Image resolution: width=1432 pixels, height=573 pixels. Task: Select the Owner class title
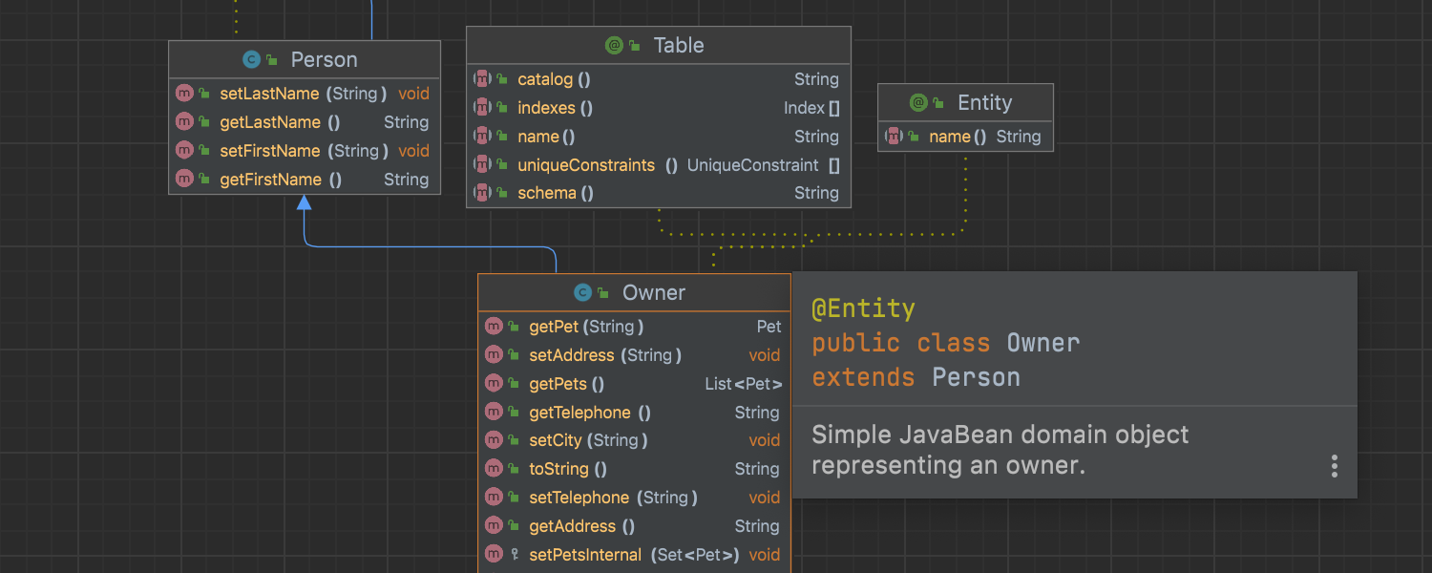click(x=654, y=292)
